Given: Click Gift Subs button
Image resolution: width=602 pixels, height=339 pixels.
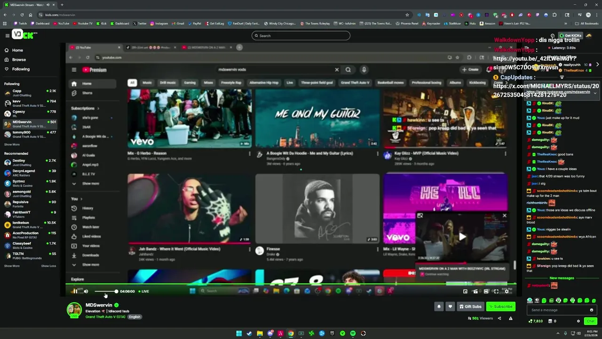Looking at the screenshot, I should pyautogui.click(x=470, y=307).
